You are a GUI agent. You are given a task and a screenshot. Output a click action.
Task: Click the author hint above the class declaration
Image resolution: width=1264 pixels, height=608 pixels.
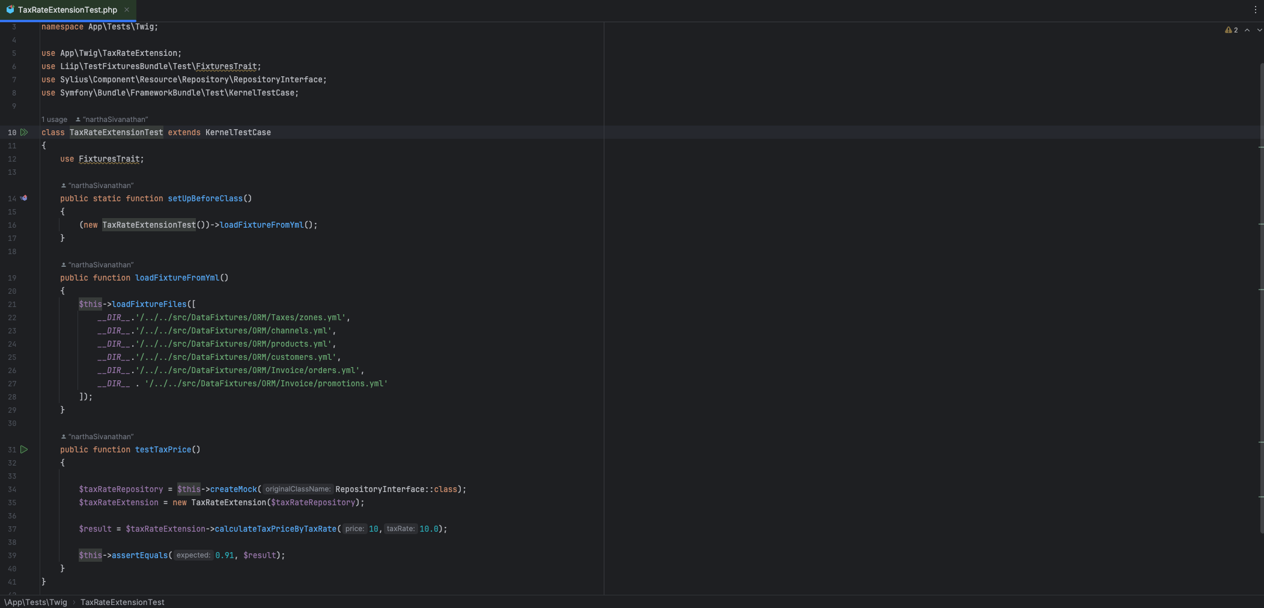pos(114,120)
